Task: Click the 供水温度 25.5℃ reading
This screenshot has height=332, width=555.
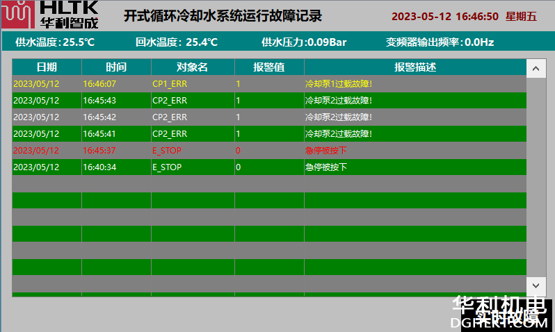Action: click(x=55, y=42)
